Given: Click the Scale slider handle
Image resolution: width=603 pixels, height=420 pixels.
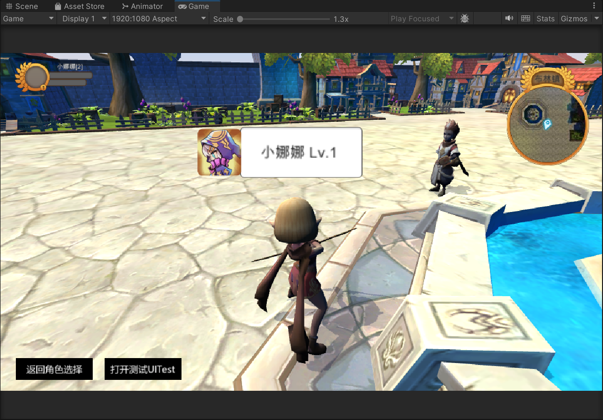Looking at the screenshot, I should pyautogui.click(x=240, y=19).
